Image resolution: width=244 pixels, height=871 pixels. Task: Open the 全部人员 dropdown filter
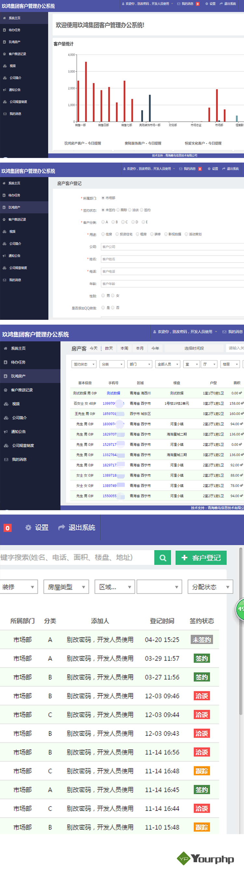click(x=168, y=364)
